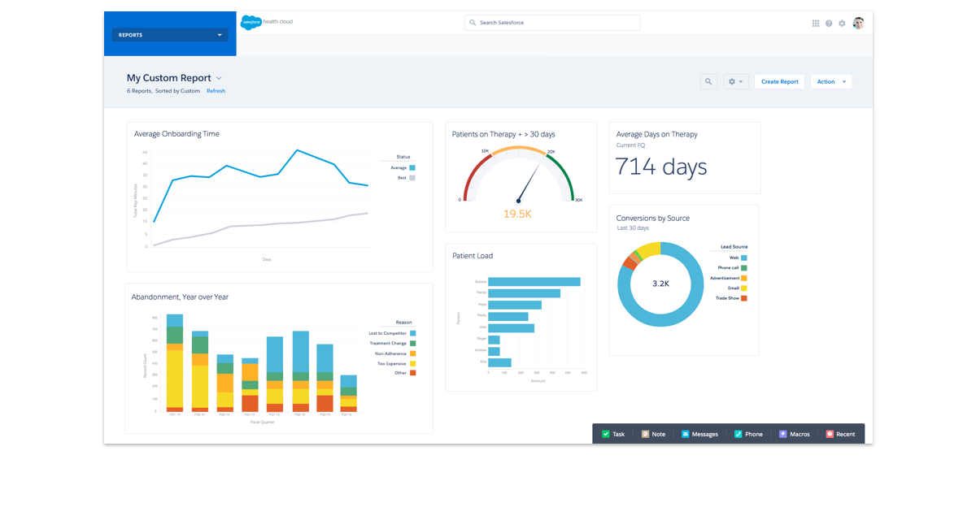Expand the My Custom Report chevron
Viewport: 976px width, 520px height.
[x=219, y=79]
